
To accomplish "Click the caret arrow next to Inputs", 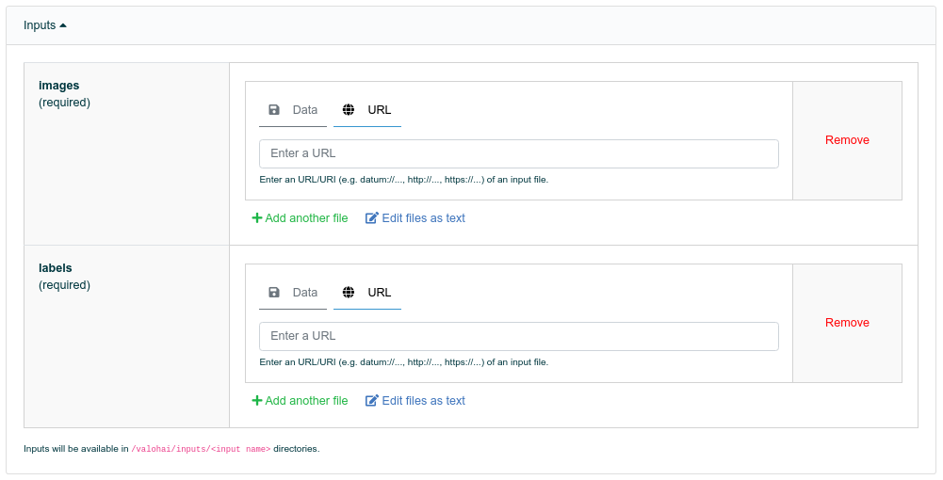I will (63, 25).
